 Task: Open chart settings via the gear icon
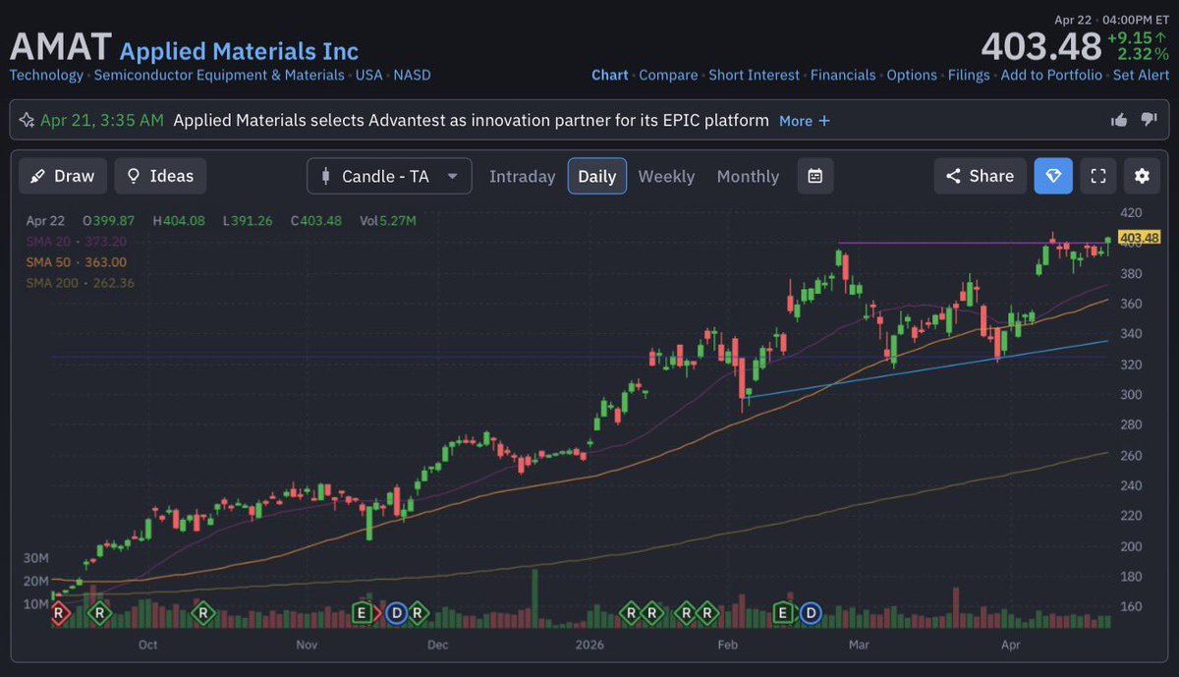(x=1142, y=176)
